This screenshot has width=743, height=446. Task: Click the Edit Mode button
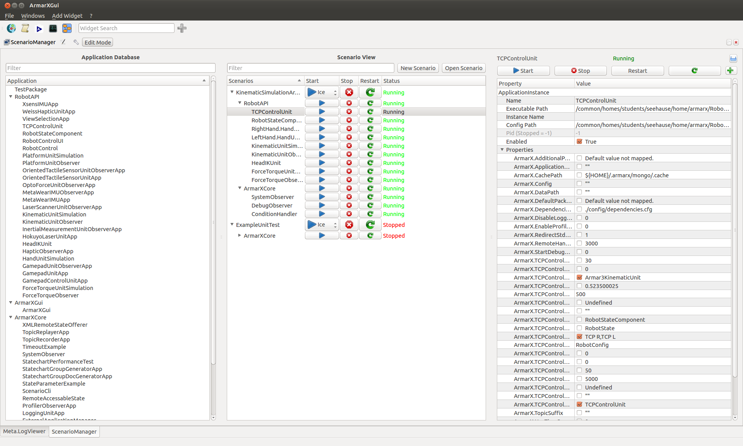98,42
